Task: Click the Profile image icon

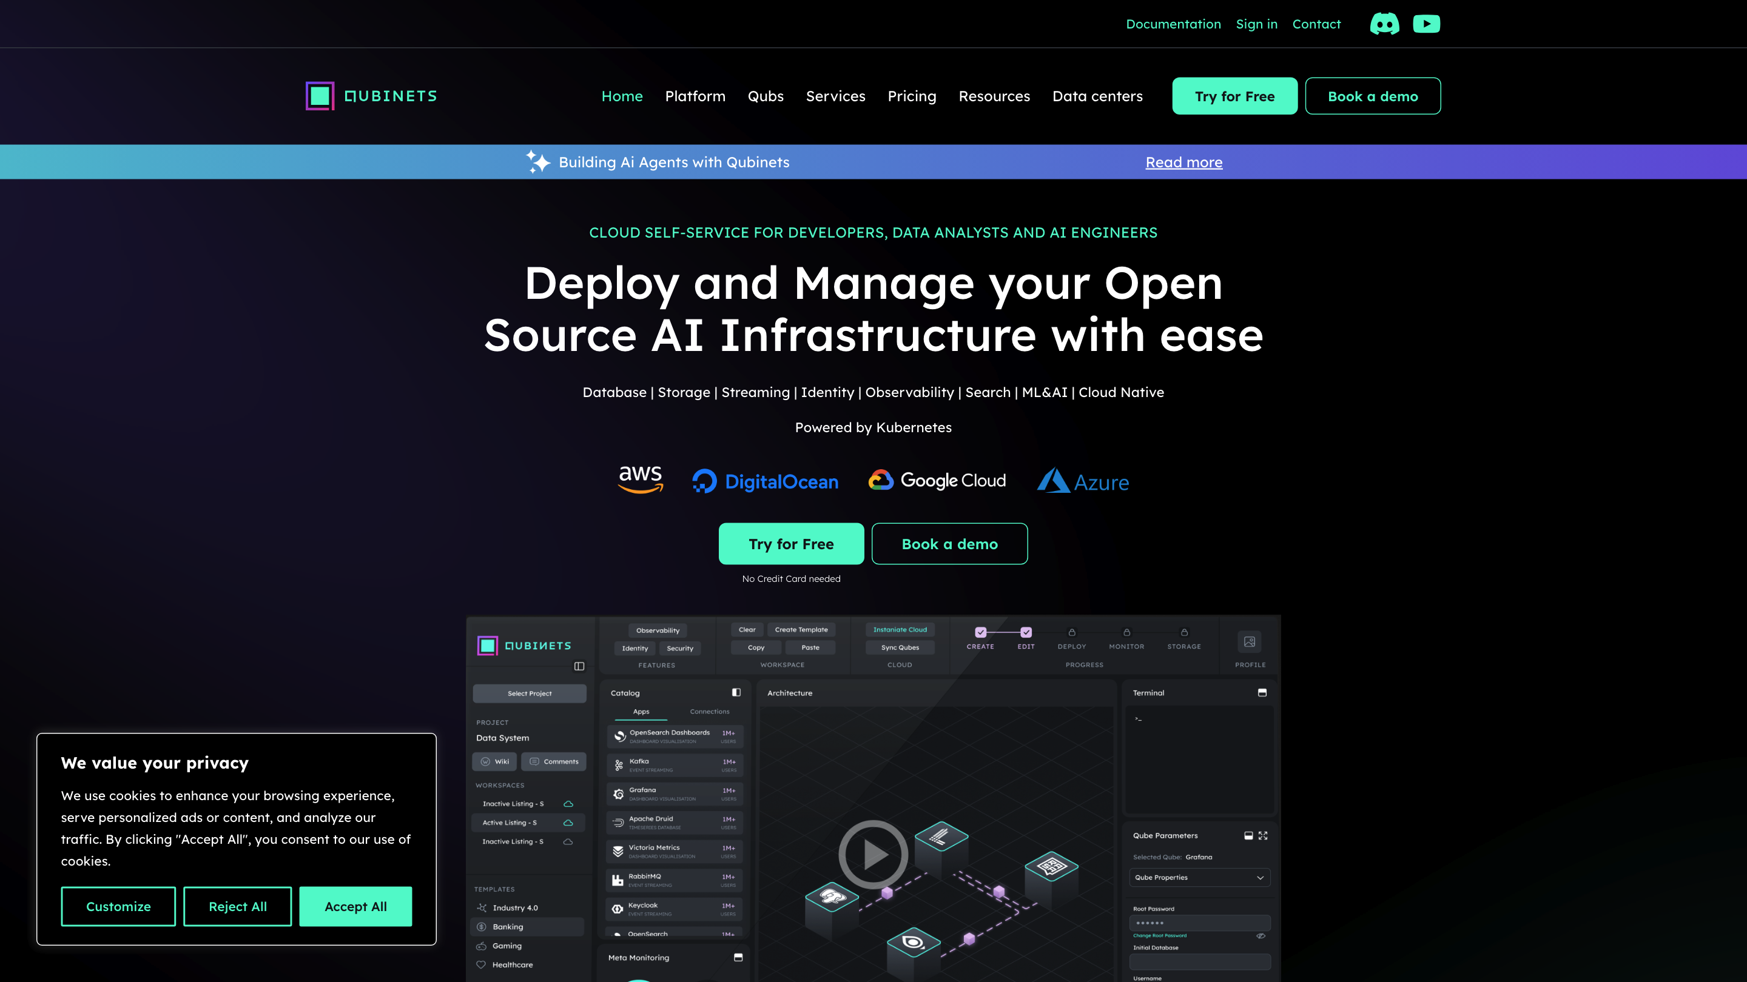Action: [x=1249, y=642]
